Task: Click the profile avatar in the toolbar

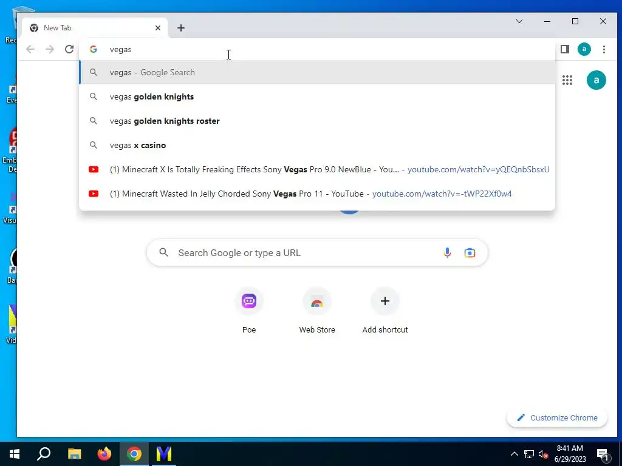Action: 584,49
